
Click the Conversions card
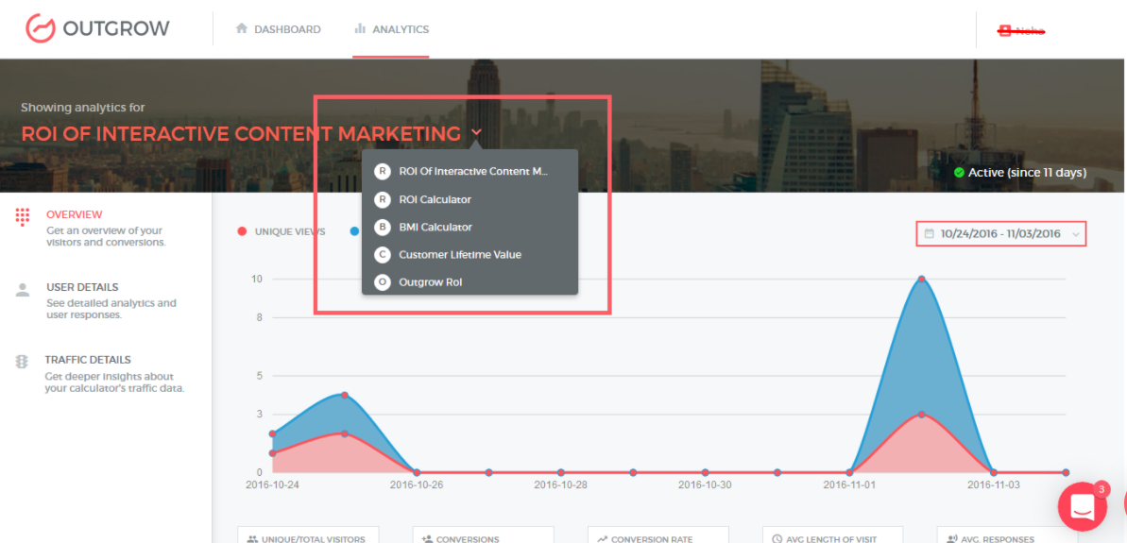(x=483, y=535)
